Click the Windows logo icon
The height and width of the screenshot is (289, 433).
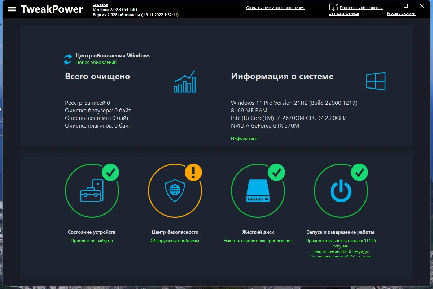376,81
